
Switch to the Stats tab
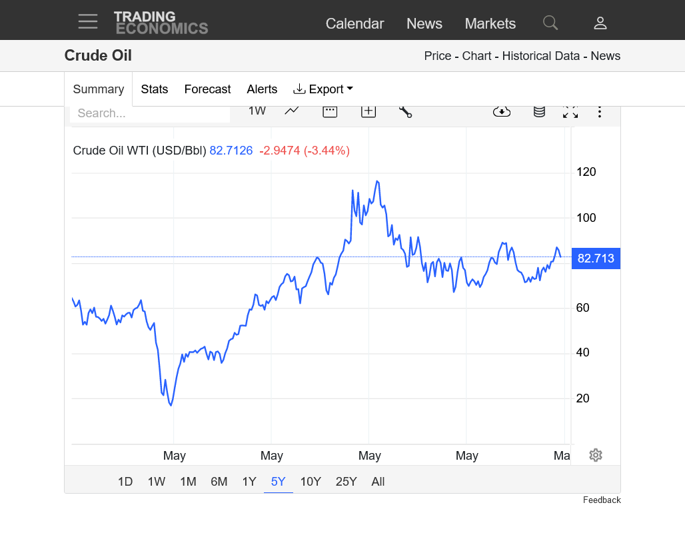tap(154, 89)
